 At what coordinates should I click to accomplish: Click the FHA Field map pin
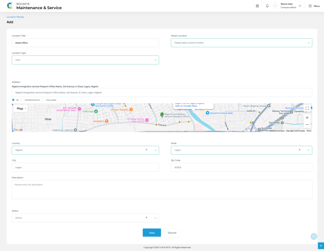(96, 111)
